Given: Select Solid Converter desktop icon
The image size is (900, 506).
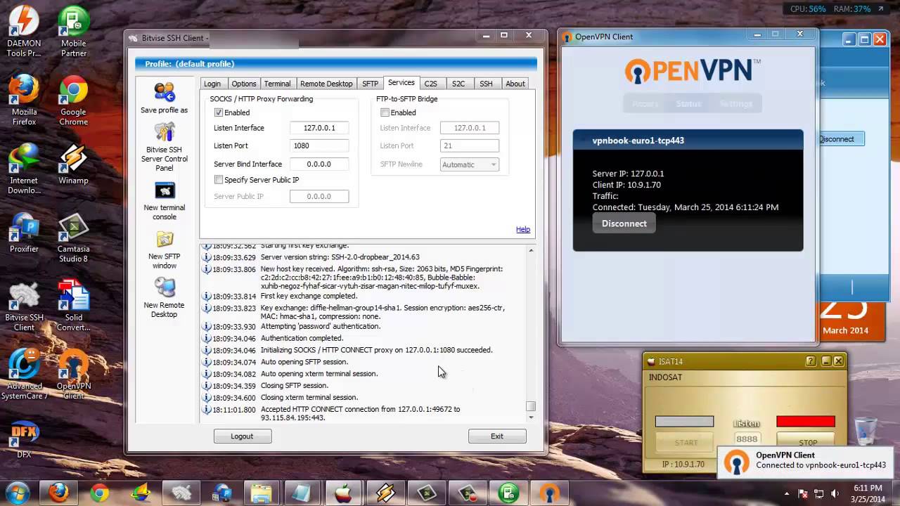Looking at the screenshot, I should [x=73, y=306].
